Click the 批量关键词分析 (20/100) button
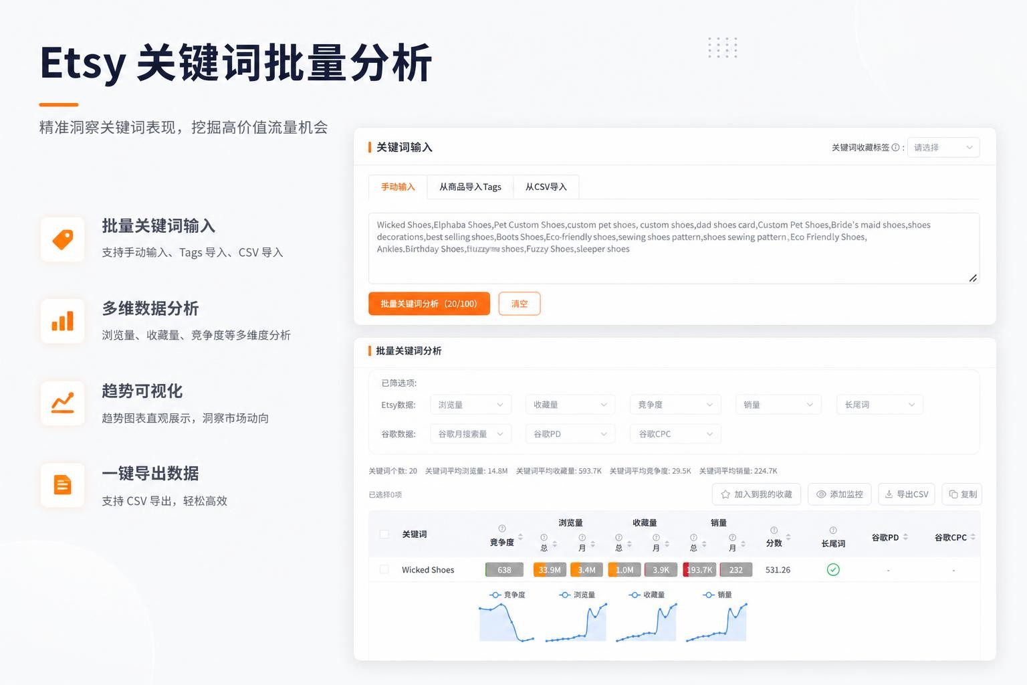The width and height of the screenshot is (1027, 685). coord(429,304)
